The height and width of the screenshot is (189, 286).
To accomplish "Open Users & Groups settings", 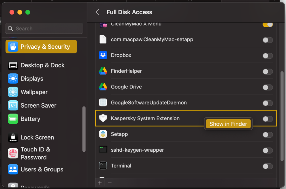I will click(42, 169).
